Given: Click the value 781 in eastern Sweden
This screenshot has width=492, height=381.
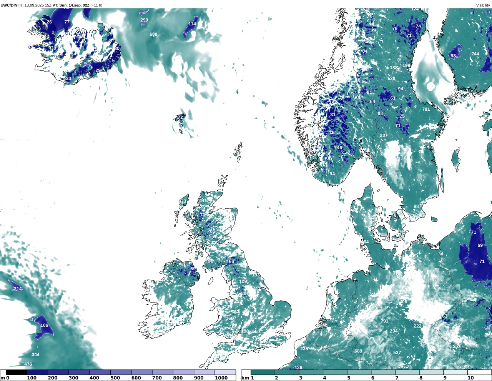Looking at the screenshot, I should tap(426, 110).
